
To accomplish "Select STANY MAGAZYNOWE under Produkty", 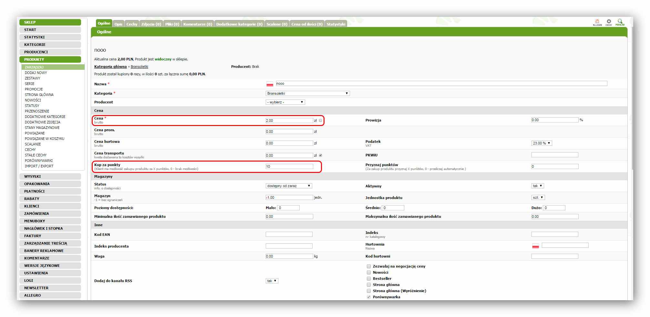I will click(x=42, y=128).
